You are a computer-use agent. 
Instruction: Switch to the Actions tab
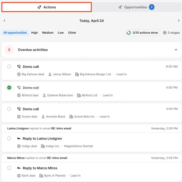[47, 7]
